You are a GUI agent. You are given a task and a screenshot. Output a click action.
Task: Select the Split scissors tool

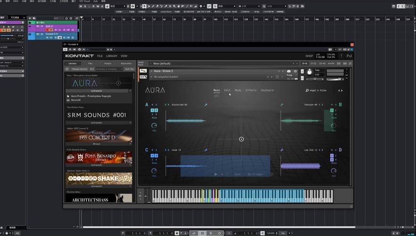pyautogui.click(x=162, y=6)
